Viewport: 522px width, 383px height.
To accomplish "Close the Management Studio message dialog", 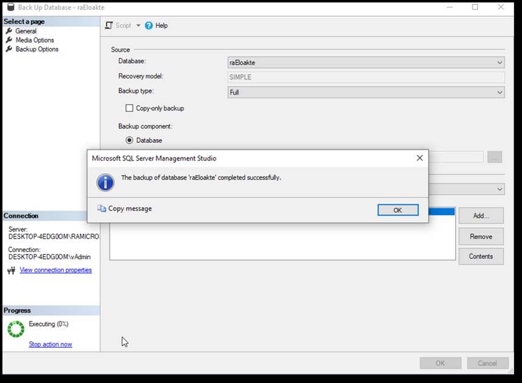I will tap(420, 158).
